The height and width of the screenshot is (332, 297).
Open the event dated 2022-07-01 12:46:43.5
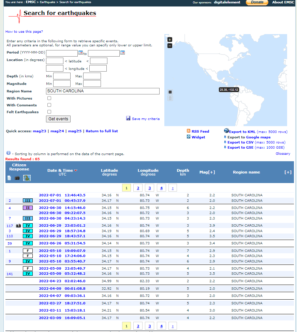[x=62, y=195]
